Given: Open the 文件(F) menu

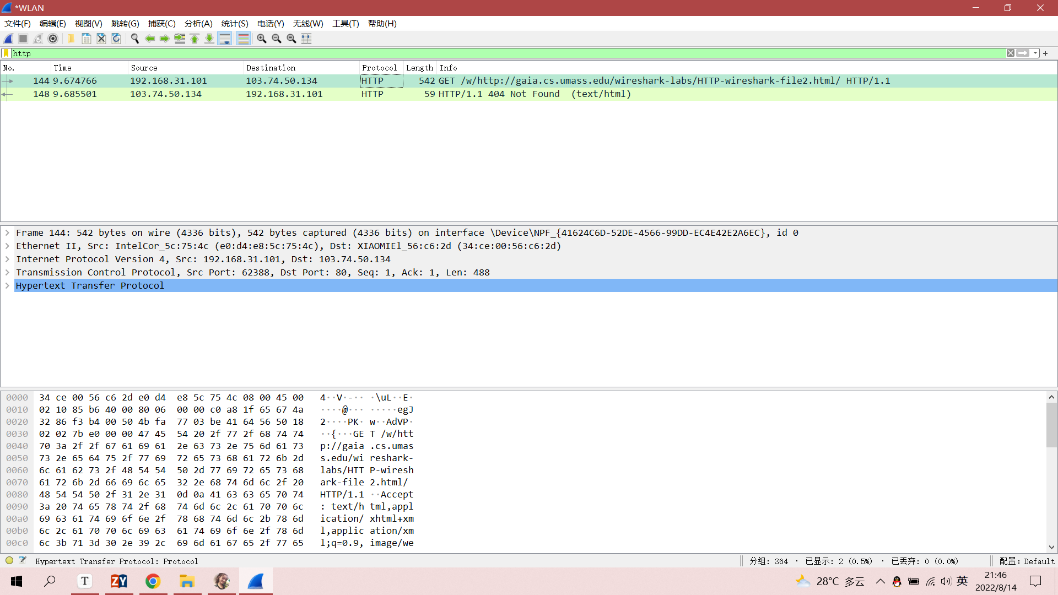Looking at the screenshot, I should coord(18,24).
